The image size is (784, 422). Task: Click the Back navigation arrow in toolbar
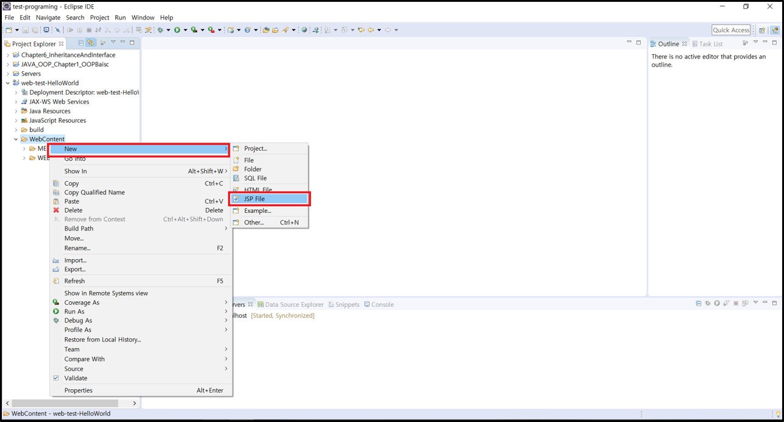[x=370, y=30]
